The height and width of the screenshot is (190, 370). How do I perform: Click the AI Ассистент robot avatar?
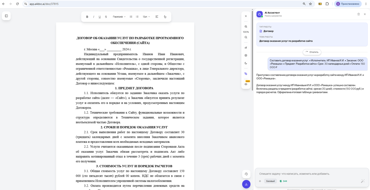pos(259,14)
